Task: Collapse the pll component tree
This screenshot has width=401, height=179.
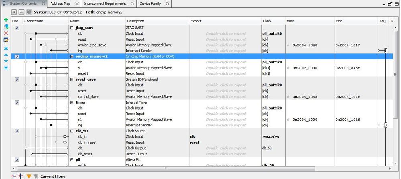Action: (x=72, y=160)
